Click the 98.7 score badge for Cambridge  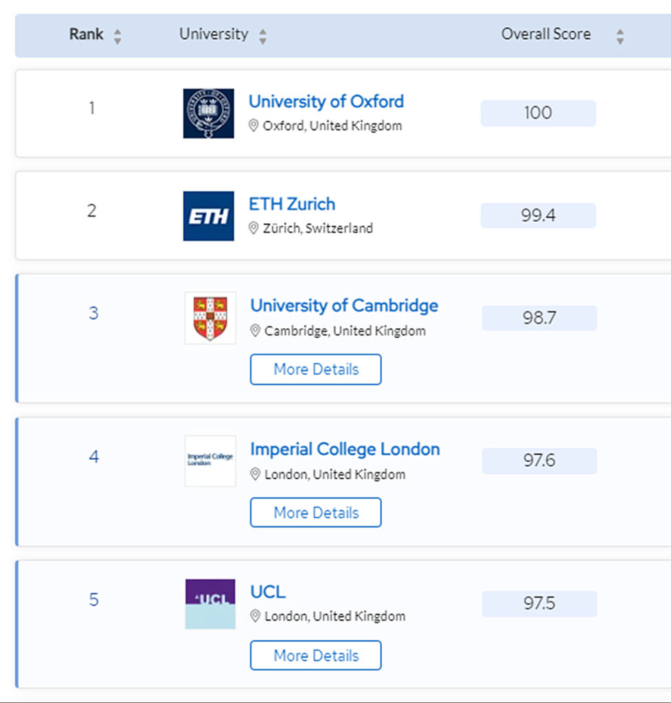[539, 318]
